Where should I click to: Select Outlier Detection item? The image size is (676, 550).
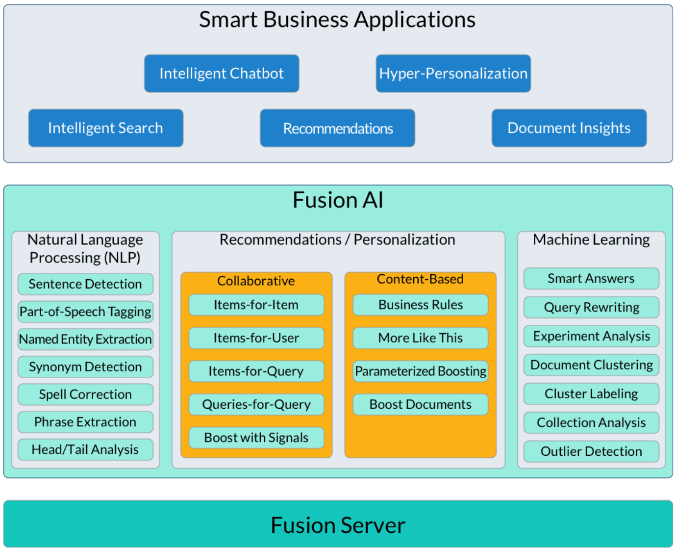[591, 451]
